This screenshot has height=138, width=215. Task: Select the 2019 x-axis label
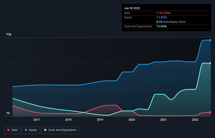pos(100,120)
